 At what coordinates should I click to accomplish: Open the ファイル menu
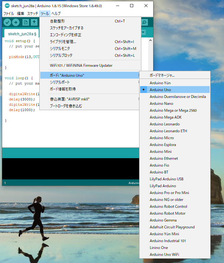click(8, 13)
